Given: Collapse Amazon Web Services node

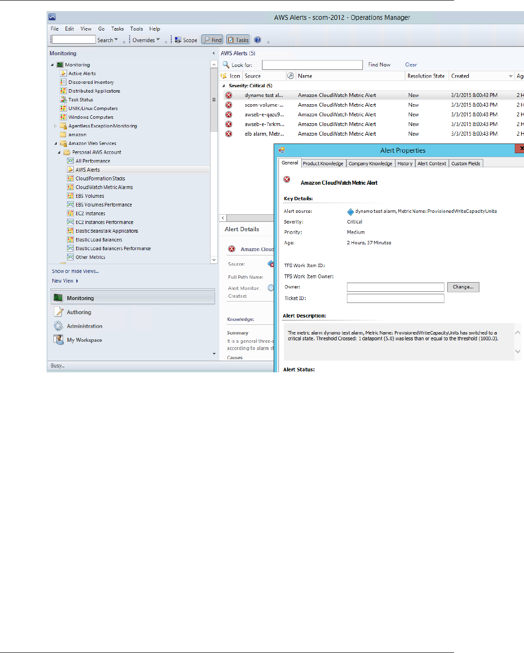Looking at the screenshot, I should click(x=56, y=143).
